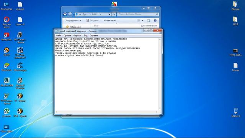Screen dimensions: 245x138
Task: Select the World of Warships icon
Action: 20,84
